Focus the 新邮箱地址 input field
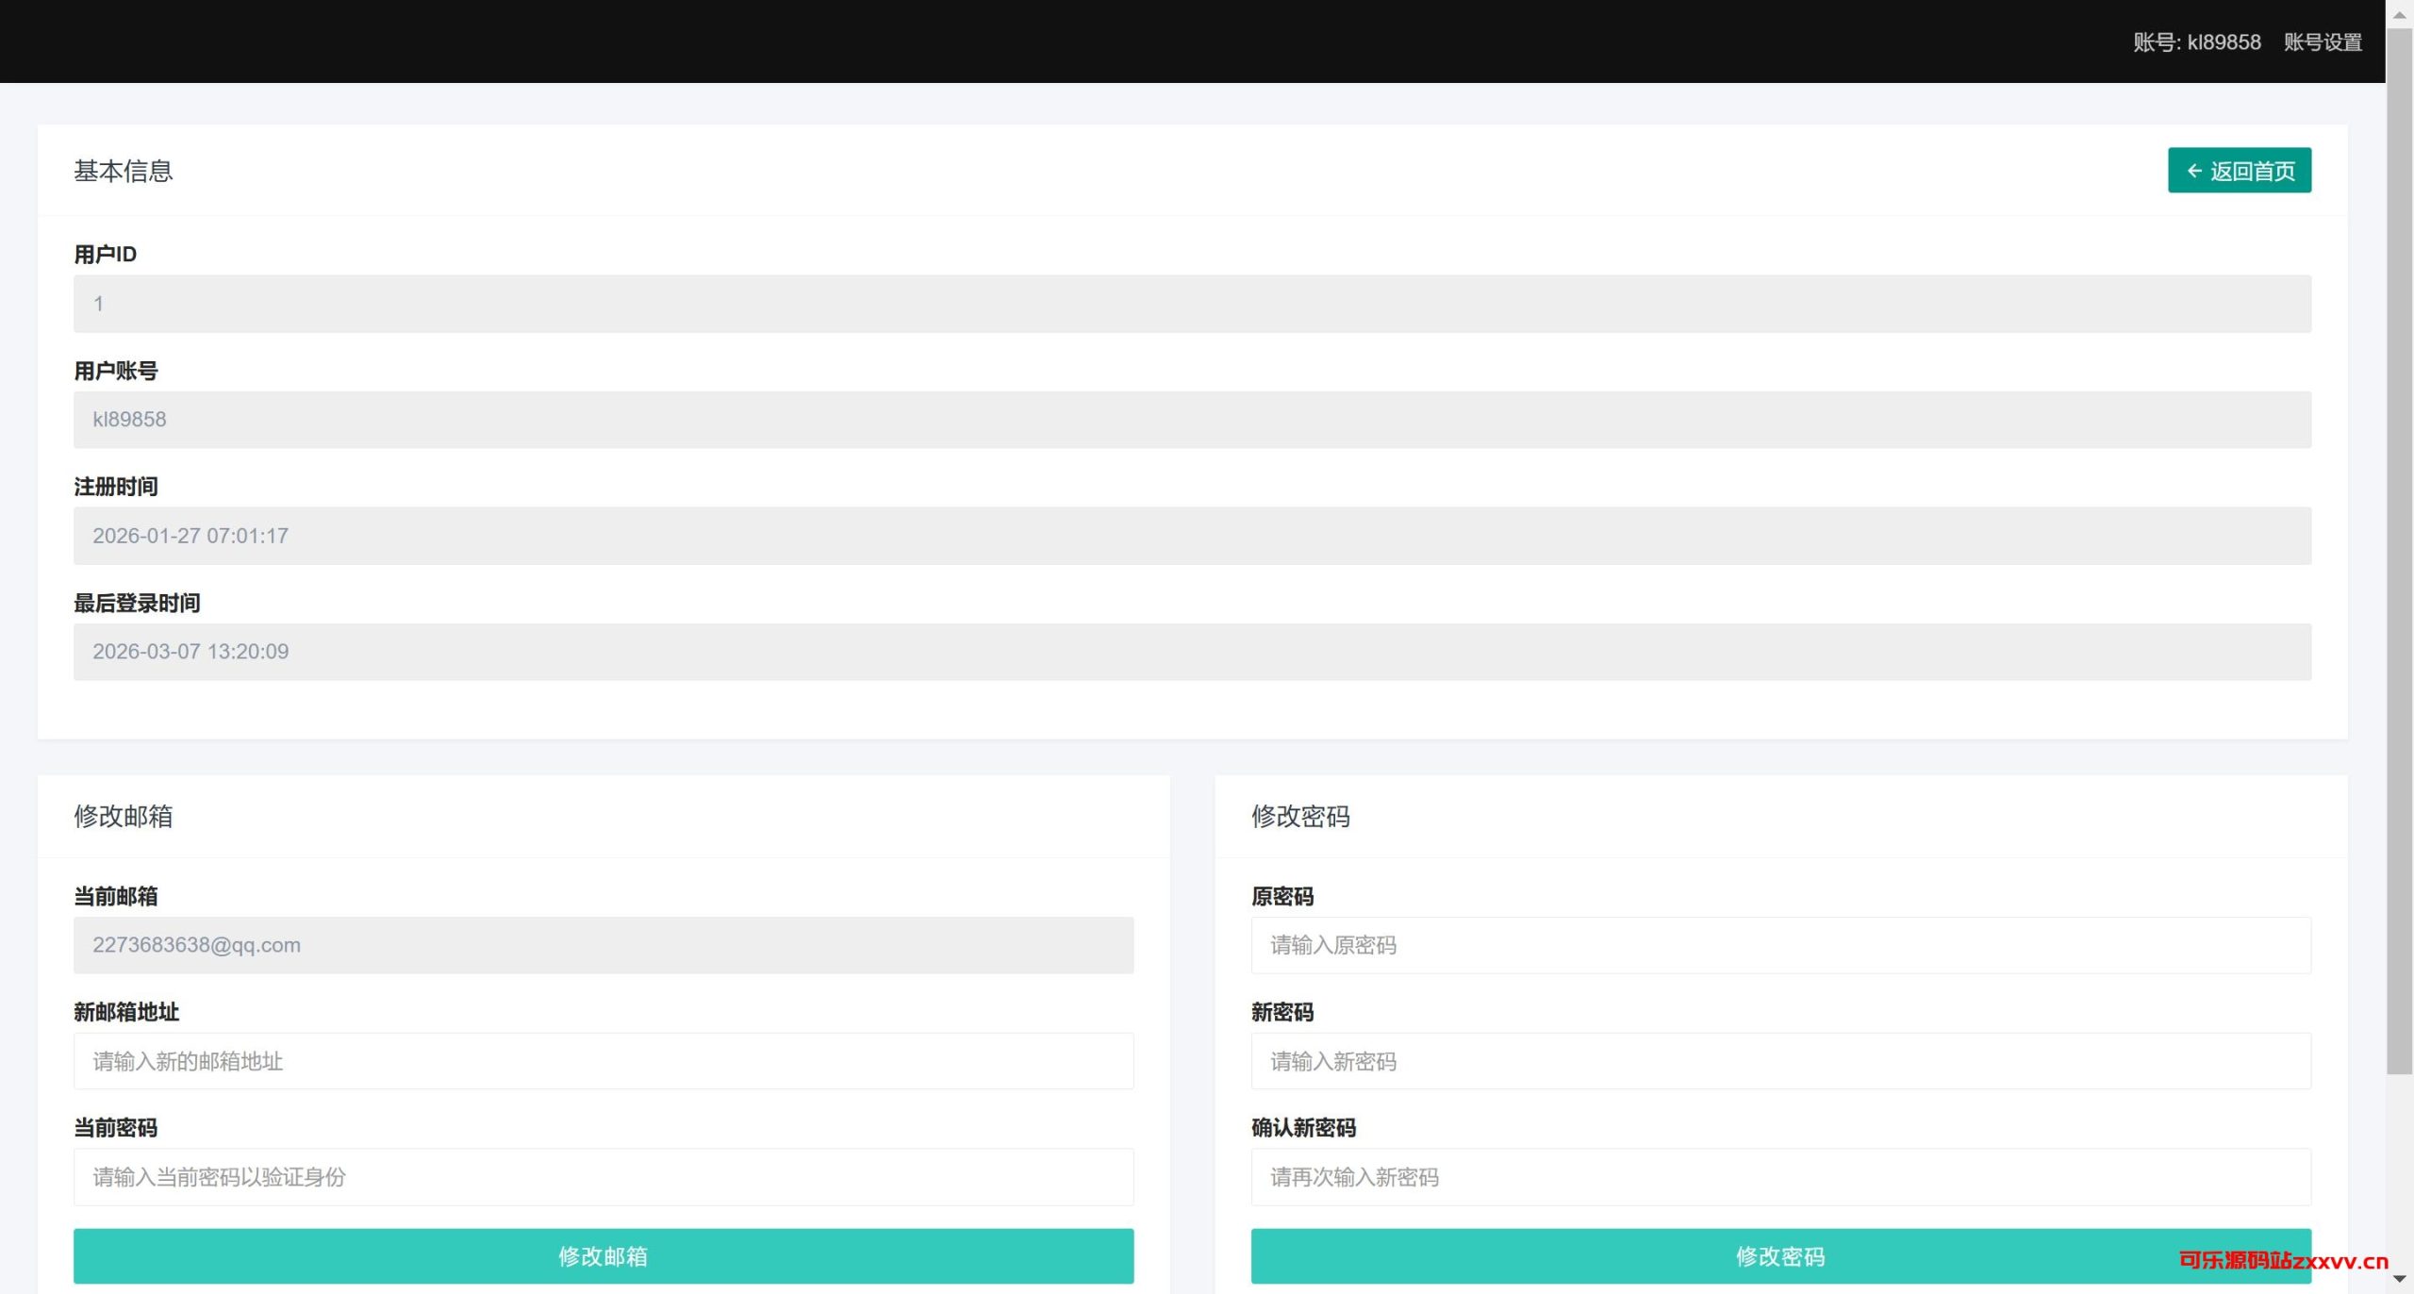Viewport: 2414px width, 1294px height. (x=603, y=1061)
